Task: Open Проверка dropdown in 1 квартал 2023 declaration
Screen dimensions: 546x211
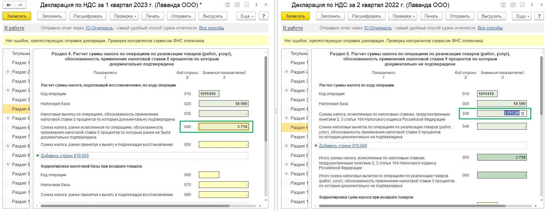Action: tap(126, 16)
